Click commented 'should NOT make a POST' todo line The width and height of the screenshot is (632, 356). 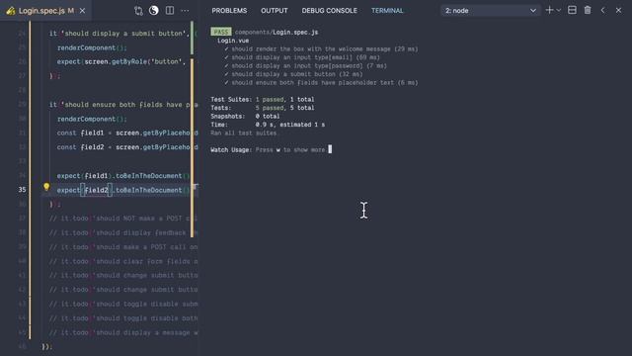pyautogui.click(x=123, y=219)
